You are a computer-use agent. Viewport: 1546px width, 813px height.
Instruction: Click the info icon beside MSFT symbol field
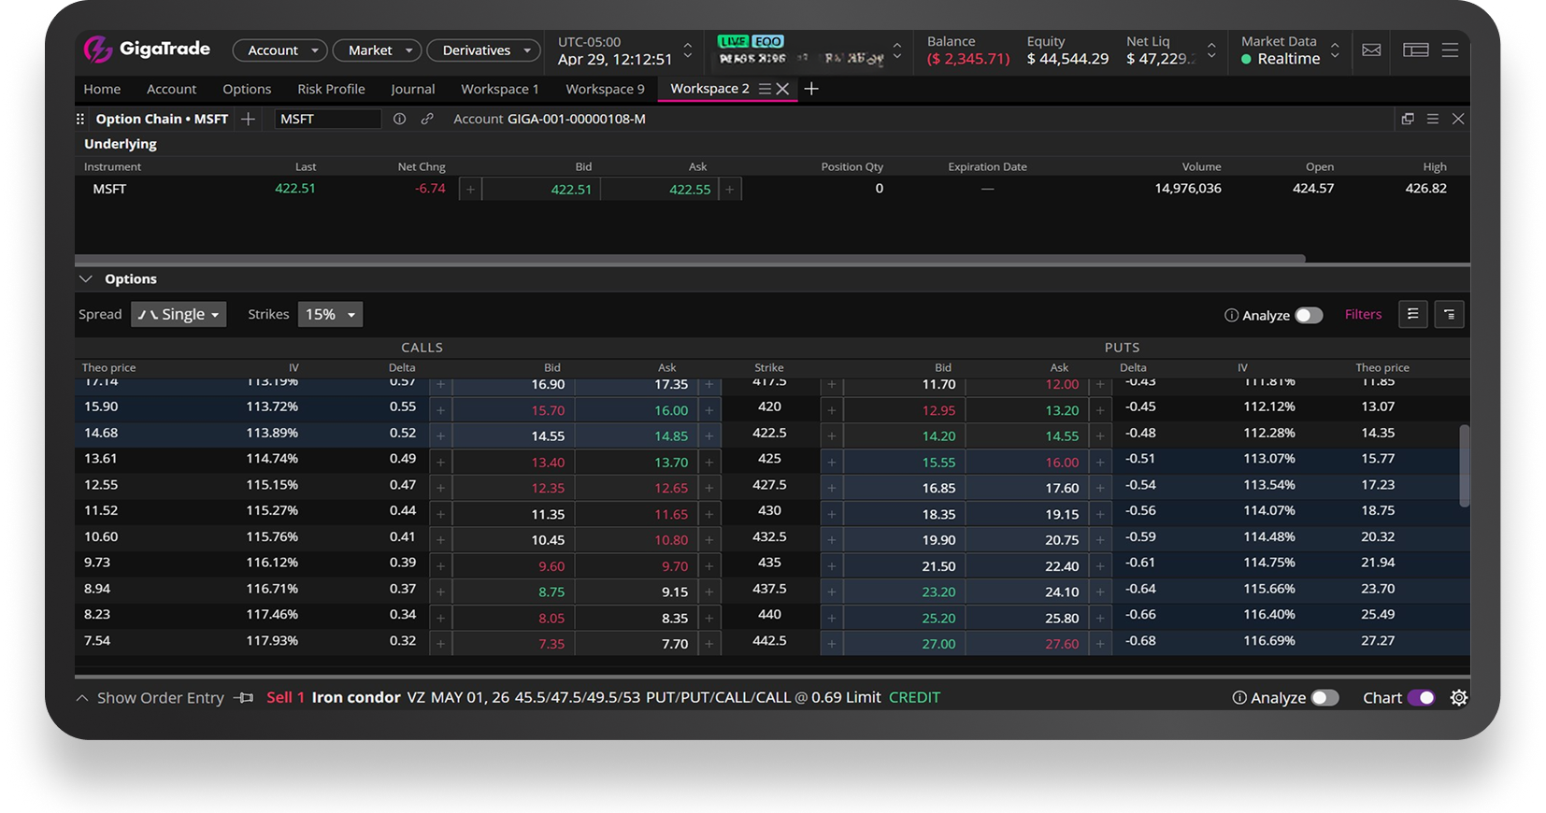pyautogui.click(x=399, y=119)
